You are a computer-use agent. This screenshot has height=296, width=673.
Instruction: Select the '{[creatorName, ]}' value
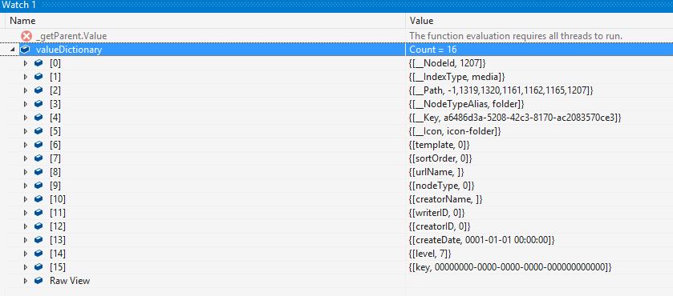pyautogui.click(x=446, y=199)
